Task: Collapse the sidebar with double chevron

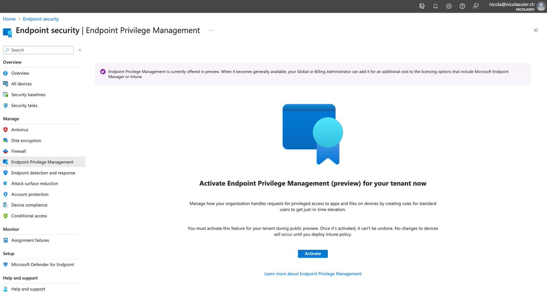Action: [80, 50]
